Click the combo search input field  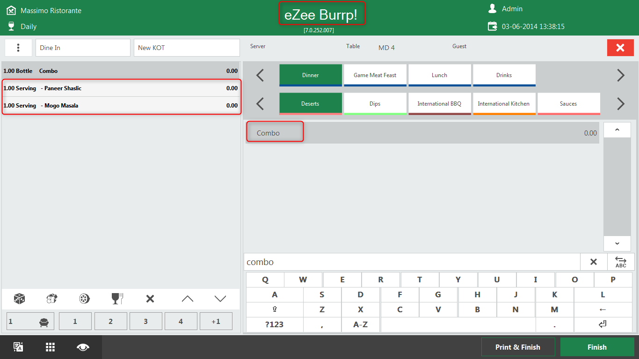pyautogui.click(x=412, y=262)
